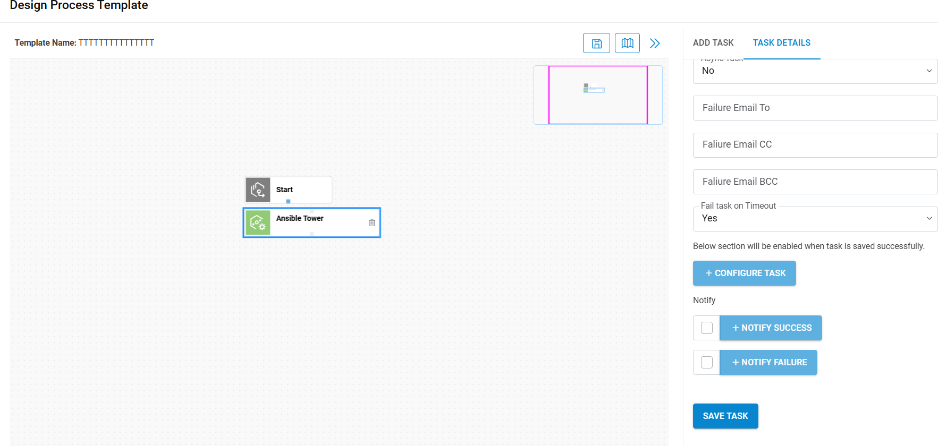The image size is (938, 446).
Task: Click the Notify Failure button
Action: click(768, 362)
